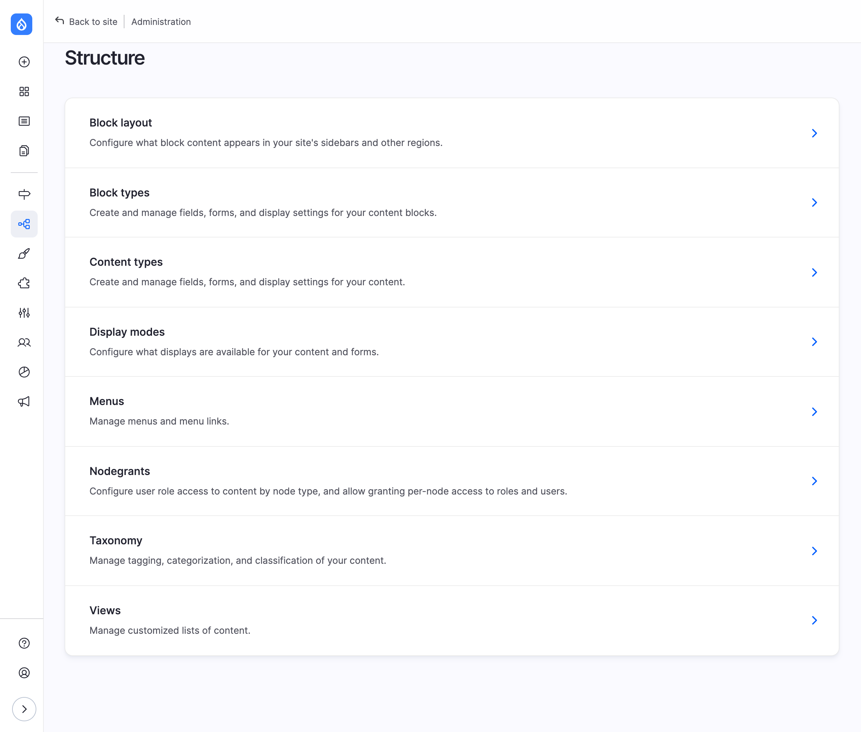The image size is (861, 732).
Task: Open the Menus heading link
Action: click(107, 401)
